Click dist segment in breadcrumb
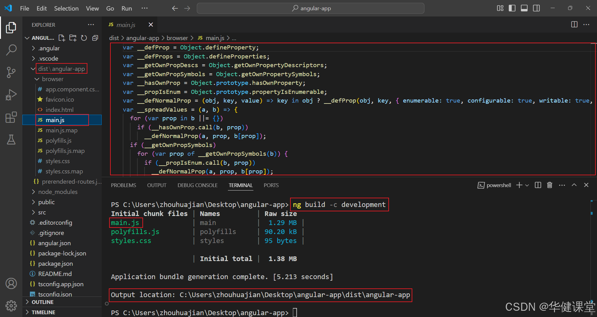The image size is (597, 317). [114, 38]
